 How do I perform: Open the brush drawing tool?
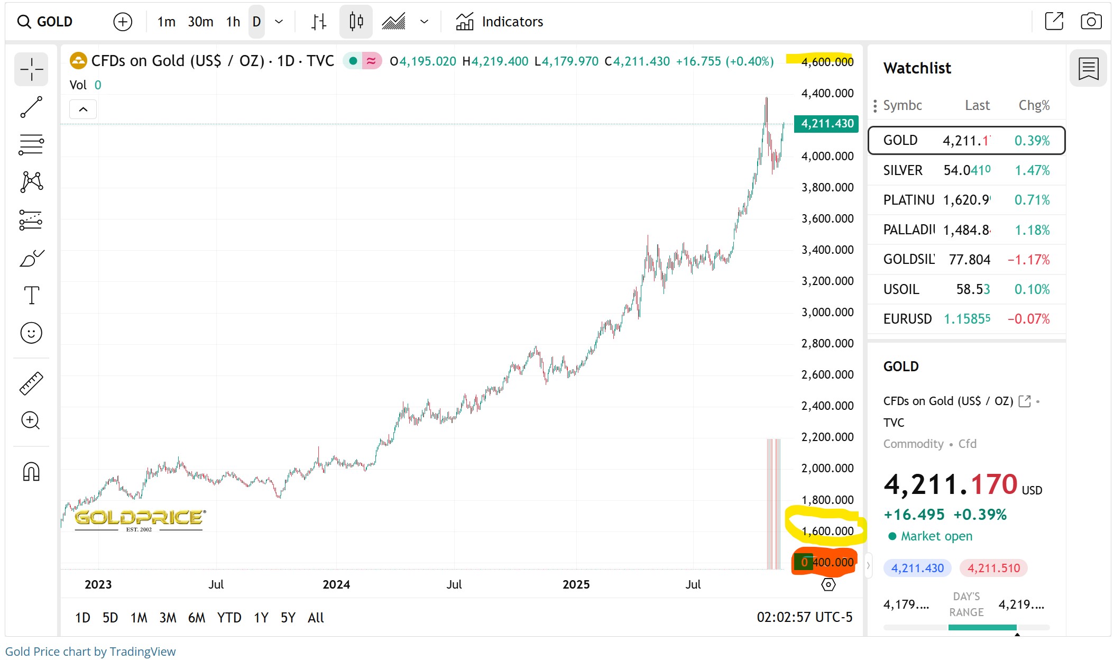(31, 259)
